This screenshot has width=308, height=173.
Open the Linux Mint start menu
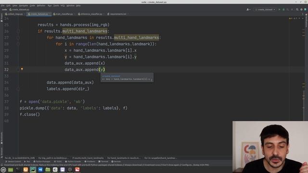pyautogui.click(x=3, y=170)
